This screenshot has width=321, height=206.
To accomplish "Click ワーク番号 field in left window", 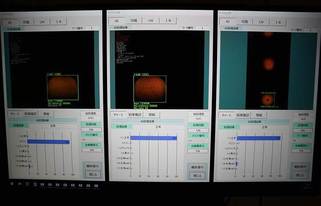I will 92,28.
